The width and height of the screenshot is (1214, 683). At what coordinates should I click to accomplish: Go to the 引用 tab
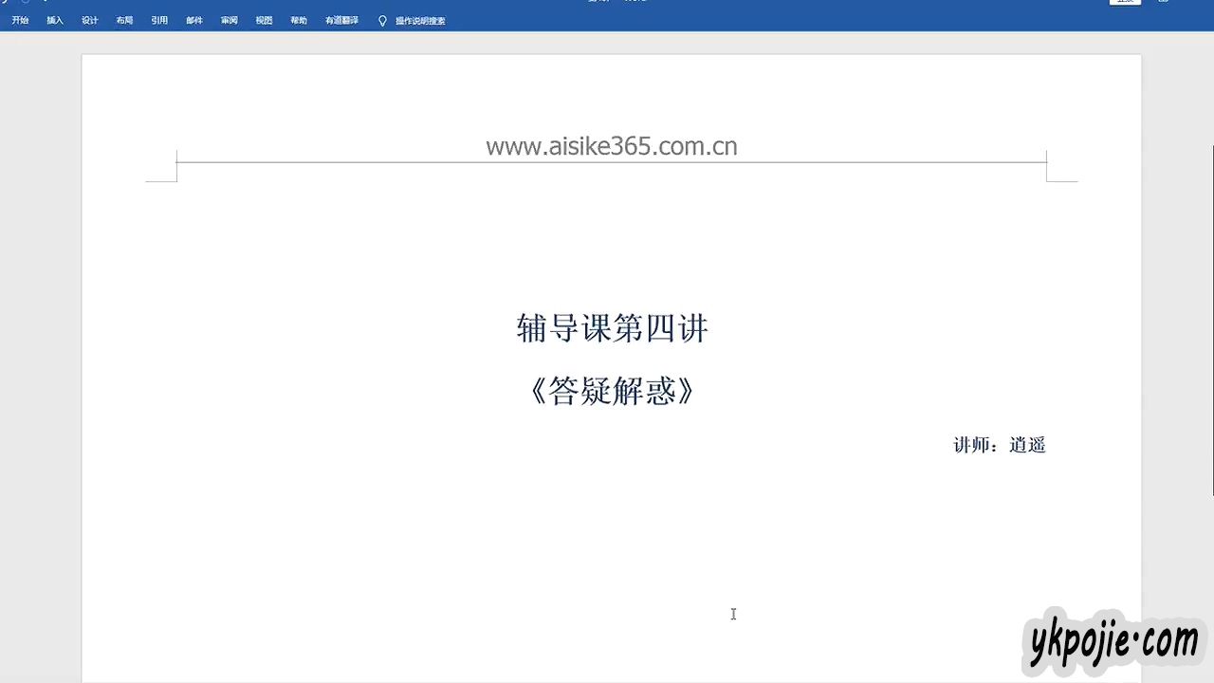click(x=159, y=20)
